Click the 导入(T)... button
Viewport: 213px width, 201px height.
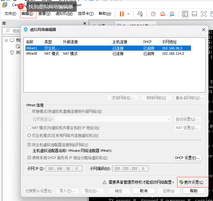tap(67, 191)
